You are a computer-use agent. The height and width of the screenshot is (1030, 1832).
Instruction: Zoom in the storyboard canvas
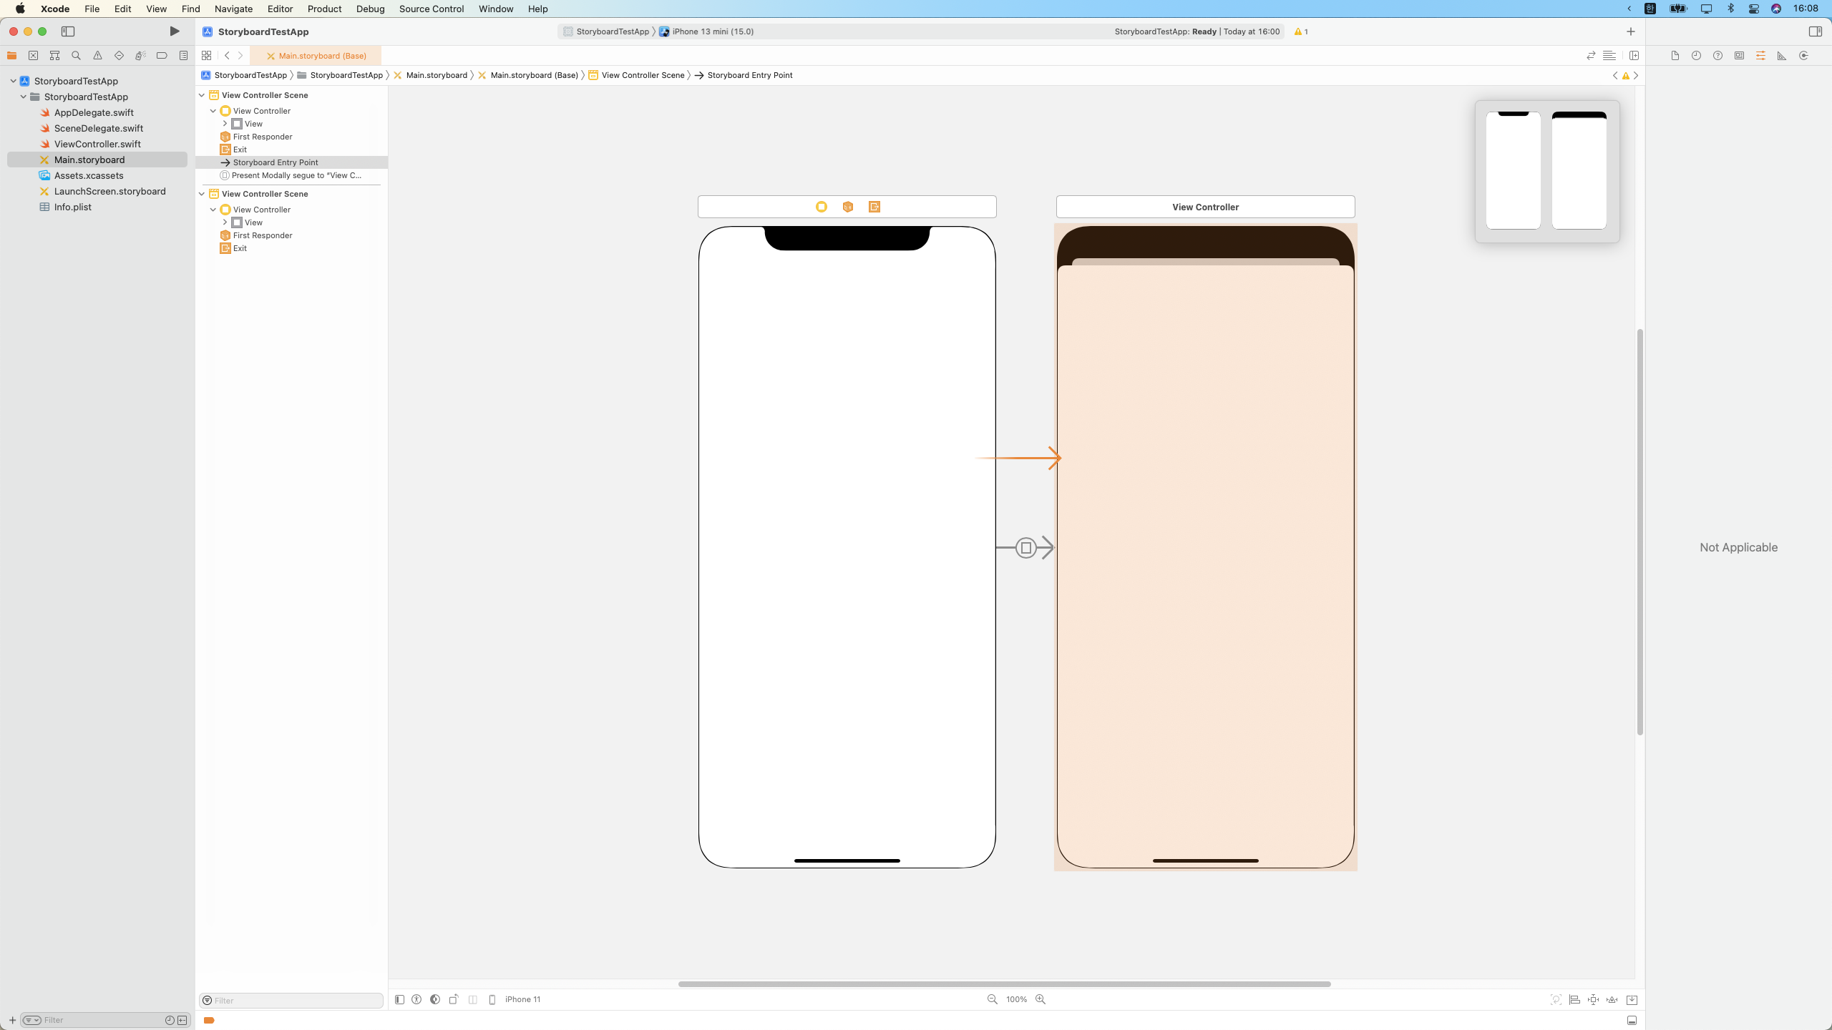1041,999
